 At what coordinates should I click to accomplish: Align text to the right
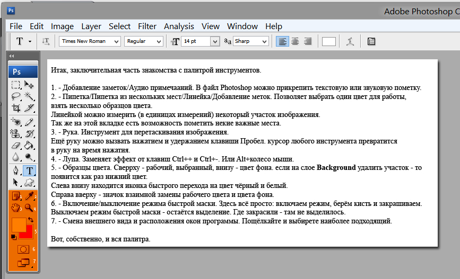click(x=308, y=41)
